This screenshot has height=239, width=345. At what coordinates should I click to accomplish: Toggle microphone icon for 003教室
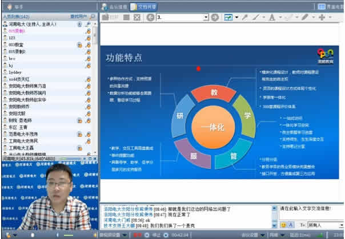click(88, 44)
